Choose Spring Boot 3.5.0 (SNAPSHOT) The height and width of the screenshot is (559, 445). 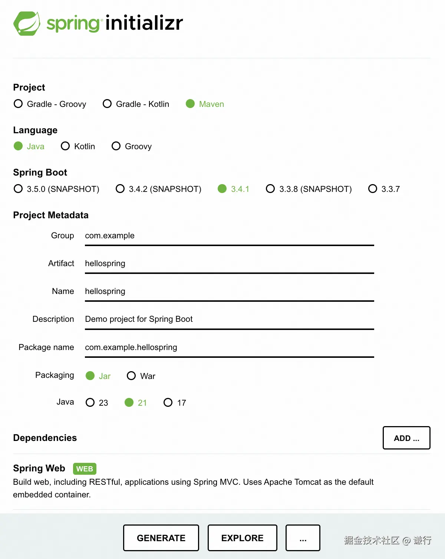click(x=18, y=189)
